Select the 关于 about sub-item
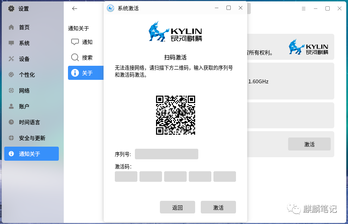The height and width of the screenshot is (224, 348). [86, 73]
